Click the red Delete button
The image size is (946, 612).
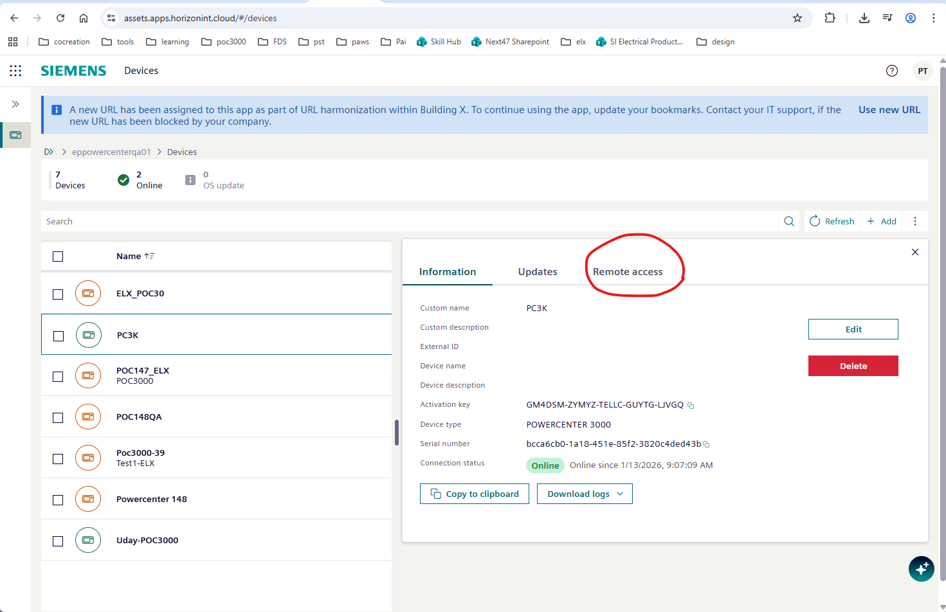(853, 366)
